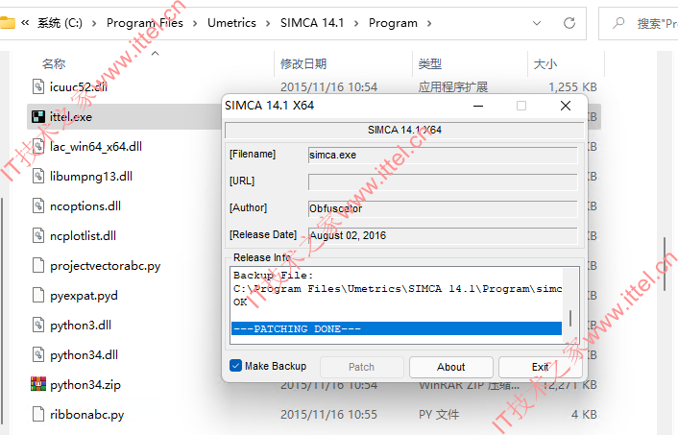Click the pyexpat.pyd file icon
This screenshot has height=435, width=678.
click(x=38, y=295)
